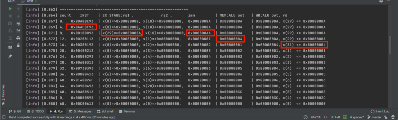Rerun the Test configuration with green play icon
Screen dimensions: 398x120
click(10, 9)
